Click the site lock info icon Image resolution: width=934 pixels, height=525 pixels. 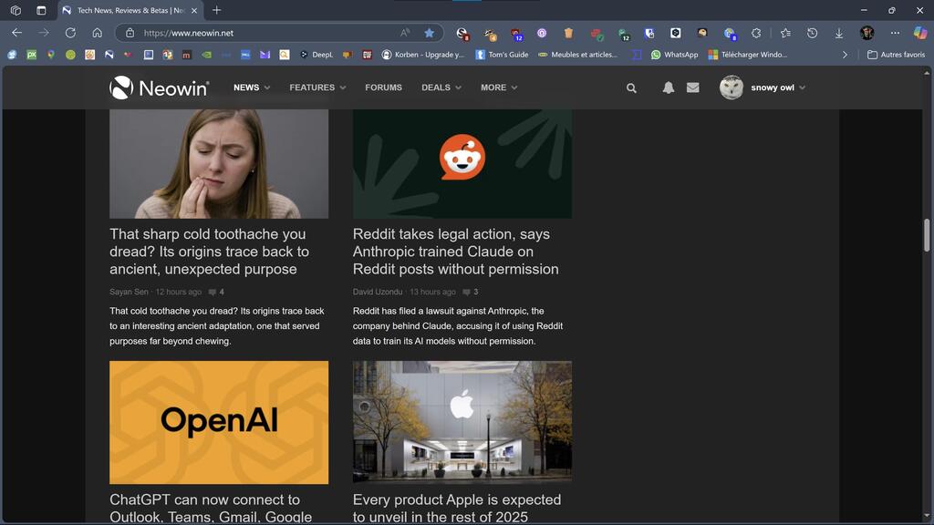(130, 33)
